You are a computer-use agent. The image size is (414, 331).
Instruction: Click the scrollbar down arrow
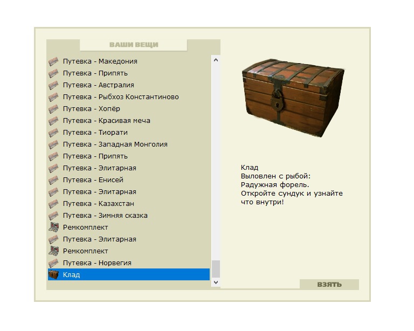[x=216, y=282]
